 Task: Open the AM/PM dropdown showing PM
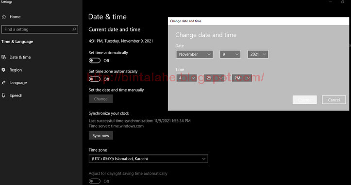pos(242,78)
